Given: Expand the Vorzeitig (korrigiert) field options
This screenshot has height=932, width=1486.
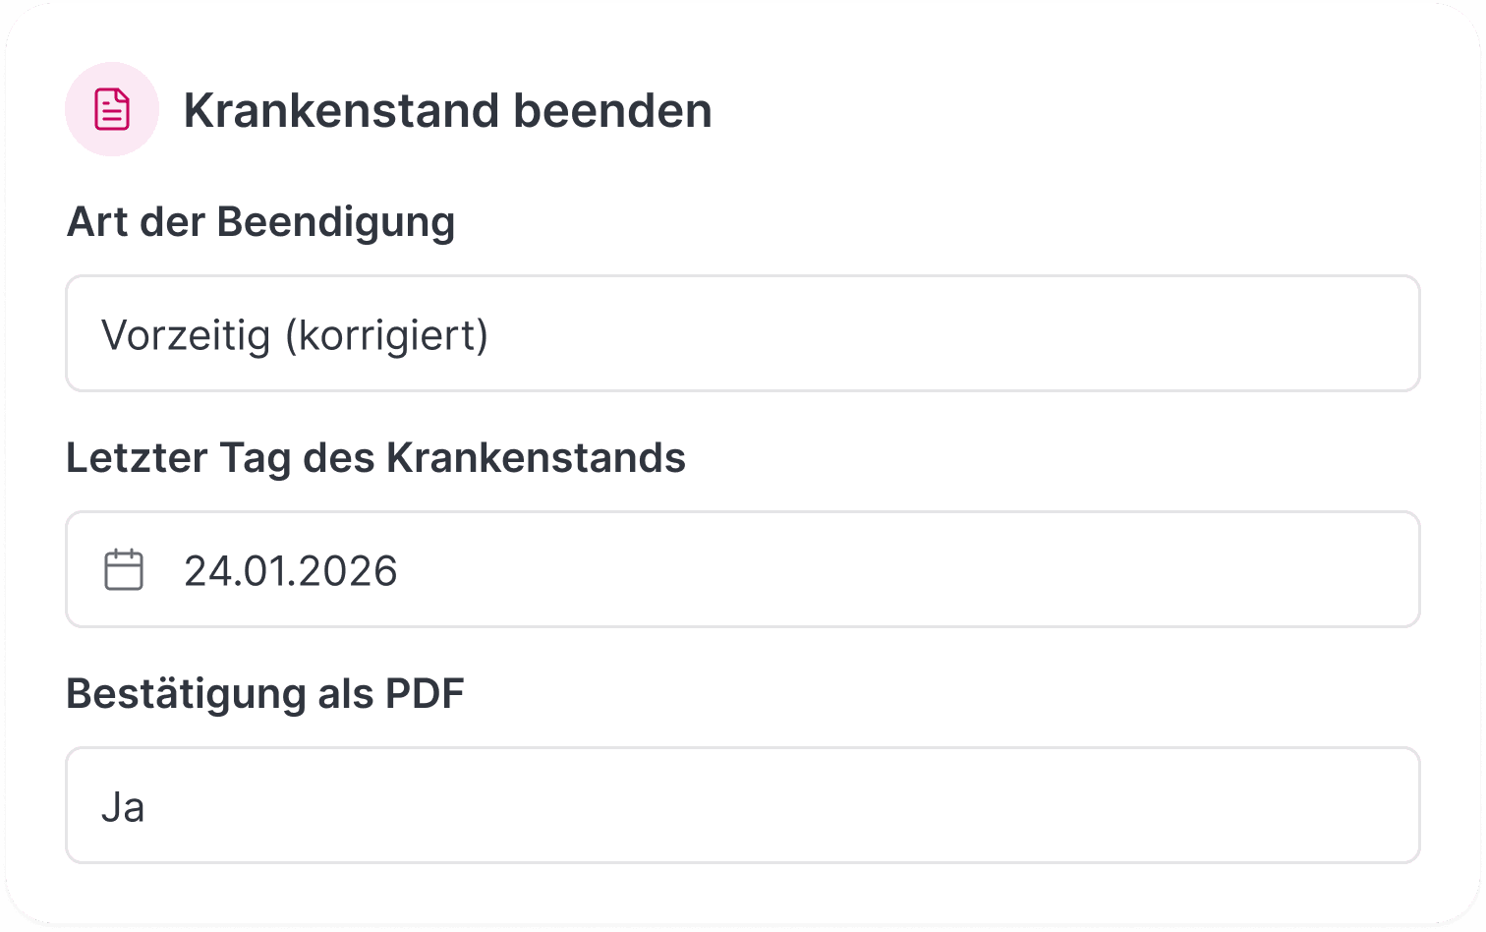Looking at the screenshot, I should point(742,333).
